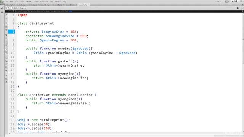Open the Window menu
This screenshot has width=244, height=137.
[x=58, y=2]
